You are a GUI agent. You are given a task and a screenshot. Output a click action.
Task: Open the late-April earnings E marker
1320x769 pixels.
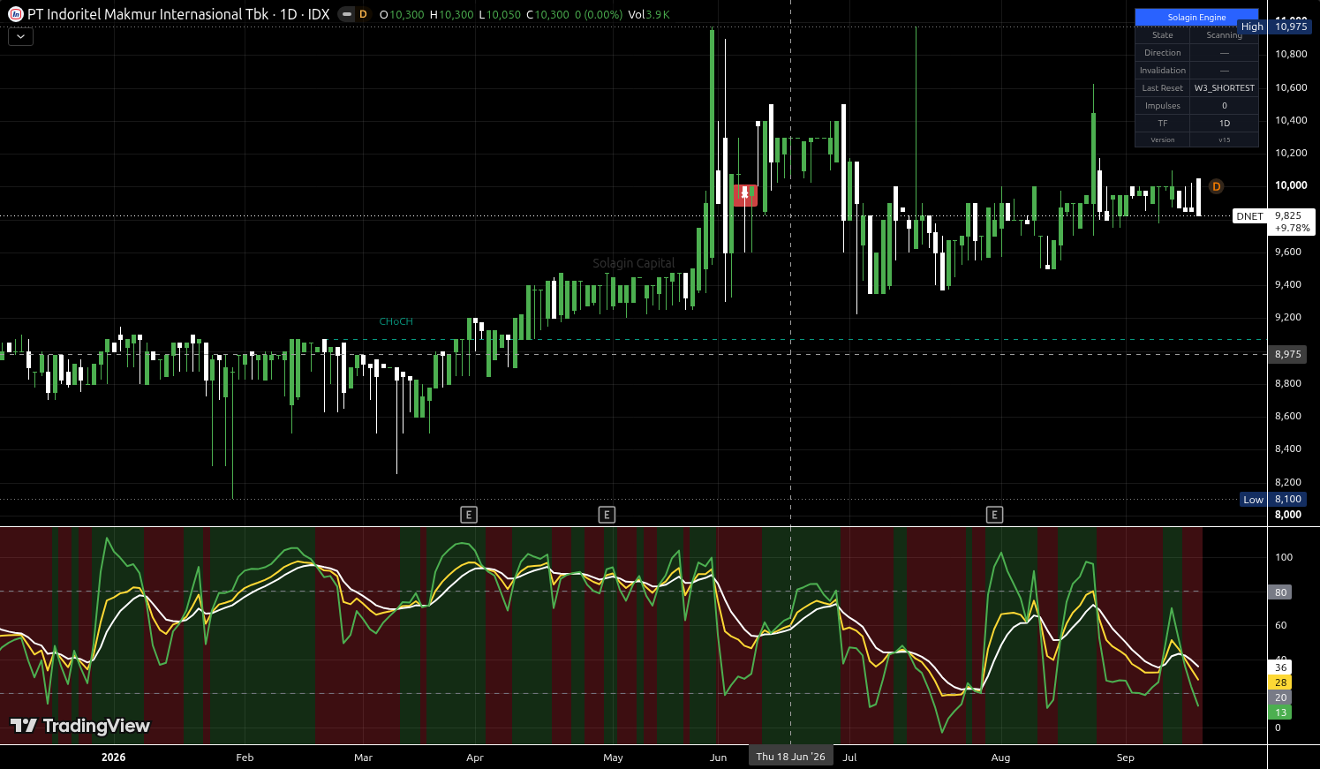coord(607,515)
